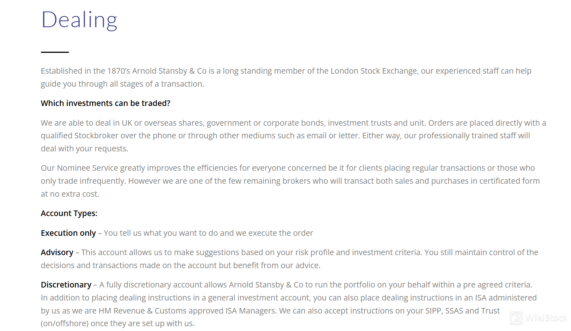
Task: Click the 'Account Types:' heading
Action: click(69, 213)
